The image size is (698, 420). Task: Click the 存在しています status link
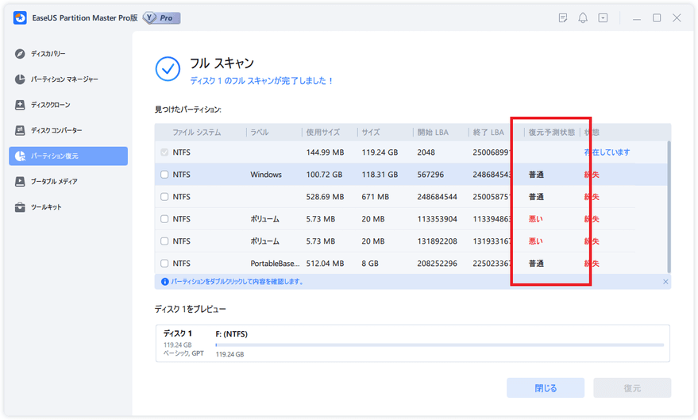[x=607, y=152]
